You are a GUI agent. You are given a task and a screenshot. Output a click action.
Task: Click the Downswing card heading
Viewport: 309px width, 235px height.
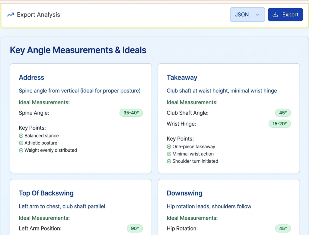point(184,193)
